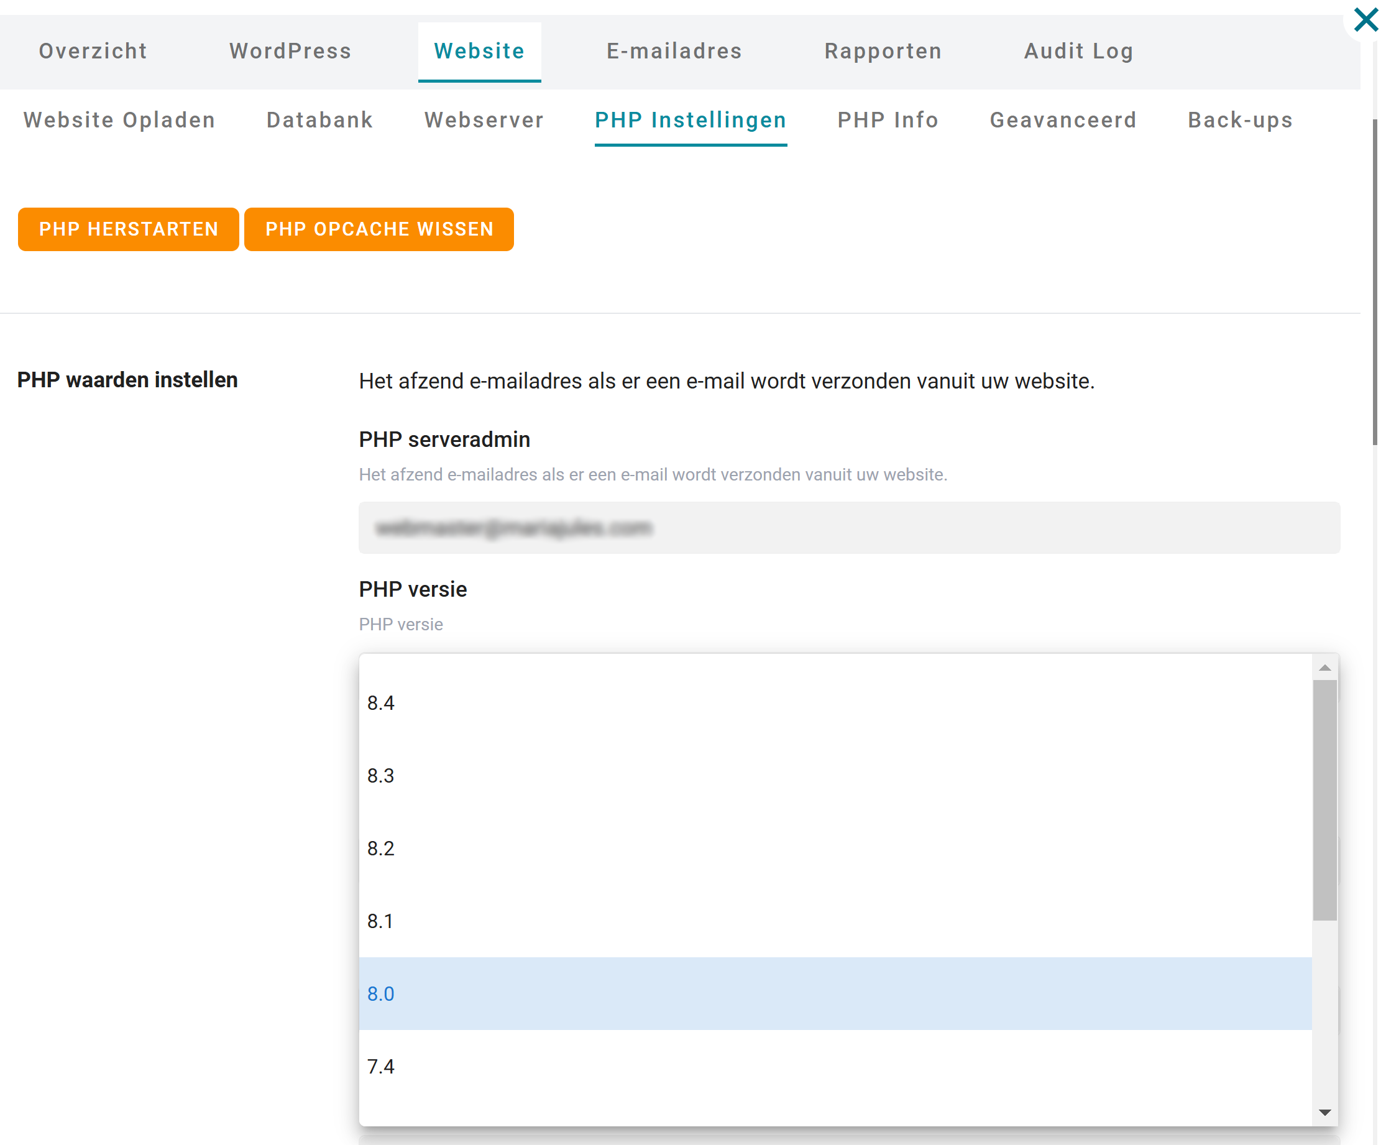This screenshot has height=1145, width=1386.
Task: Click the dropdown list scroll-down arrow
Action: [1324, 1113]
